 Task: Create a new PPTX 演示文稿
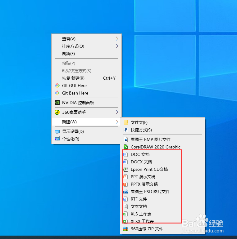point(163,184)
